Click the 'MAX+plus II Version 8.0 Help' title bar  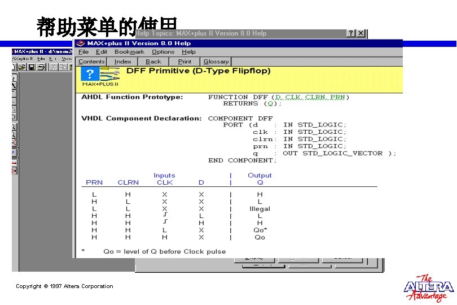point(239,43)
